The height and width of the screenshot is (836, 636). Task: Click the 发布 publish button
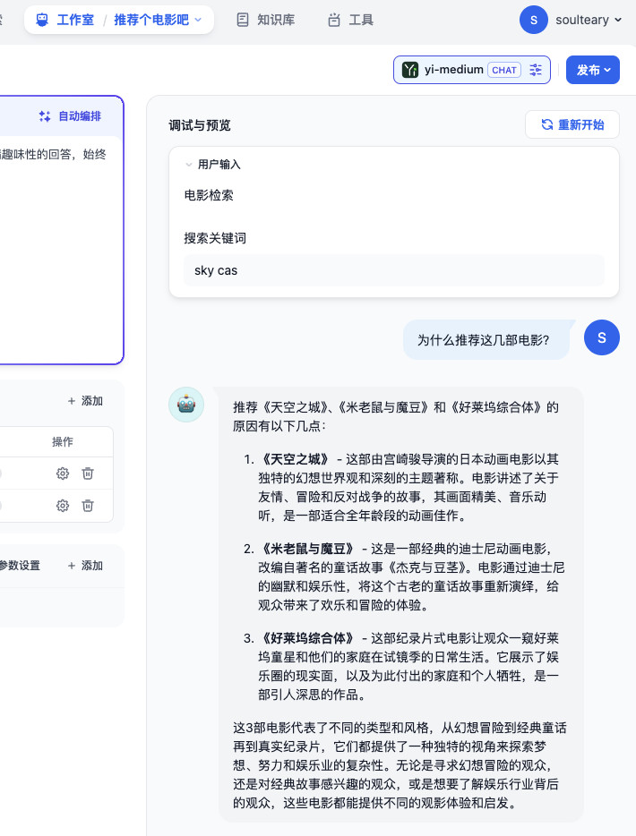[593, 70]
